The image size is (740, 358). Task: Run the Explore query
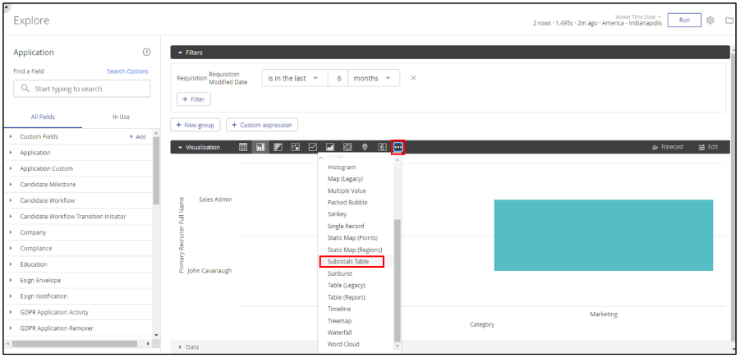click(684, 21)
